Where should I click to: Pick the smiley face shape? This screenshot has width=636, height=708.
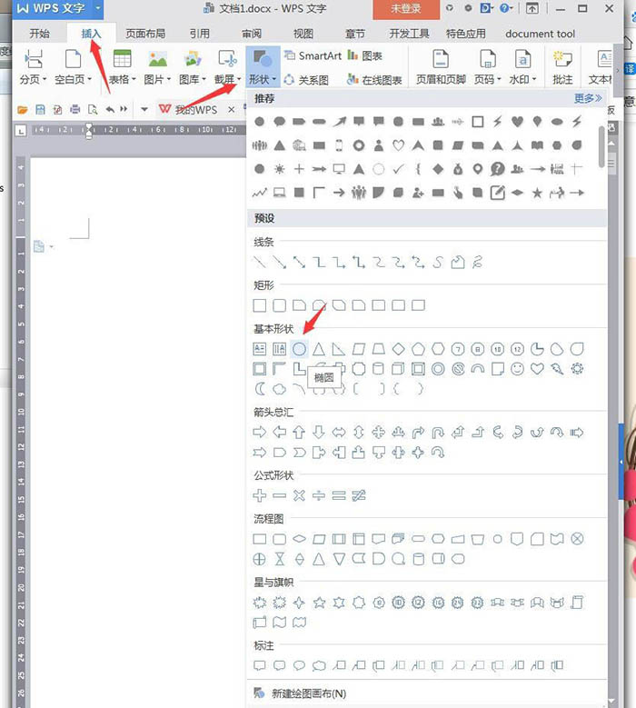[517, 369]
